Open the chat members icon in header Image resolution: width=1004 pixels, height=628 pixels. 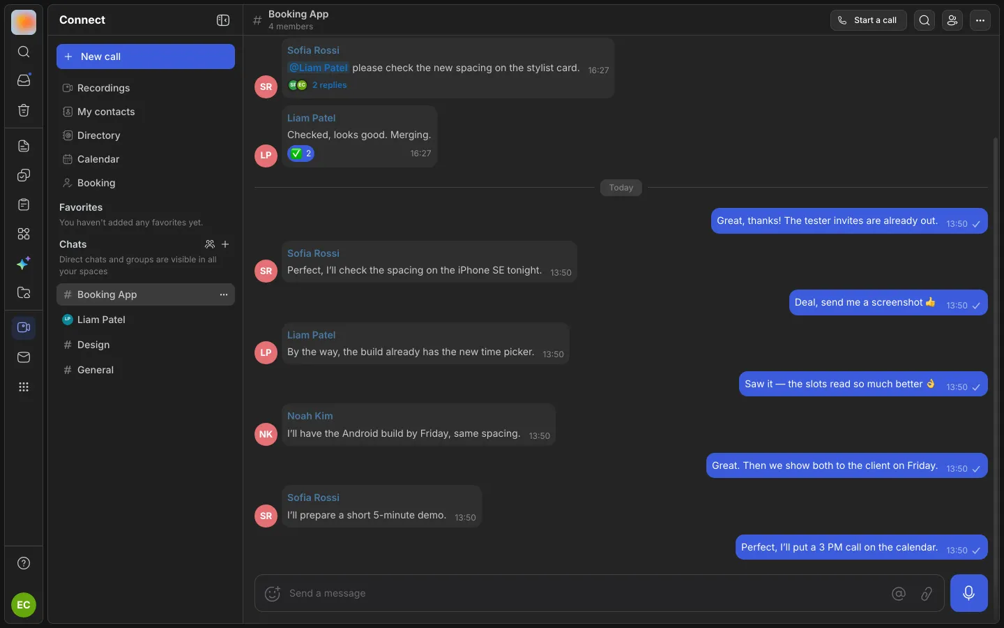coord(952,20)
